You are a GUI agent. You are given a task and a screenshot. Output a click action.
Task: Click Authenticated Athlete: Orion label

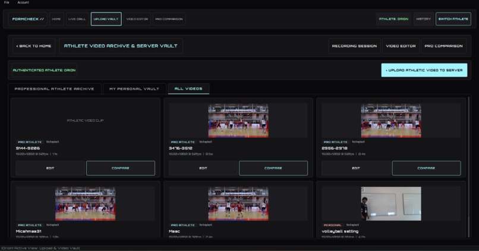coord(44,70)
